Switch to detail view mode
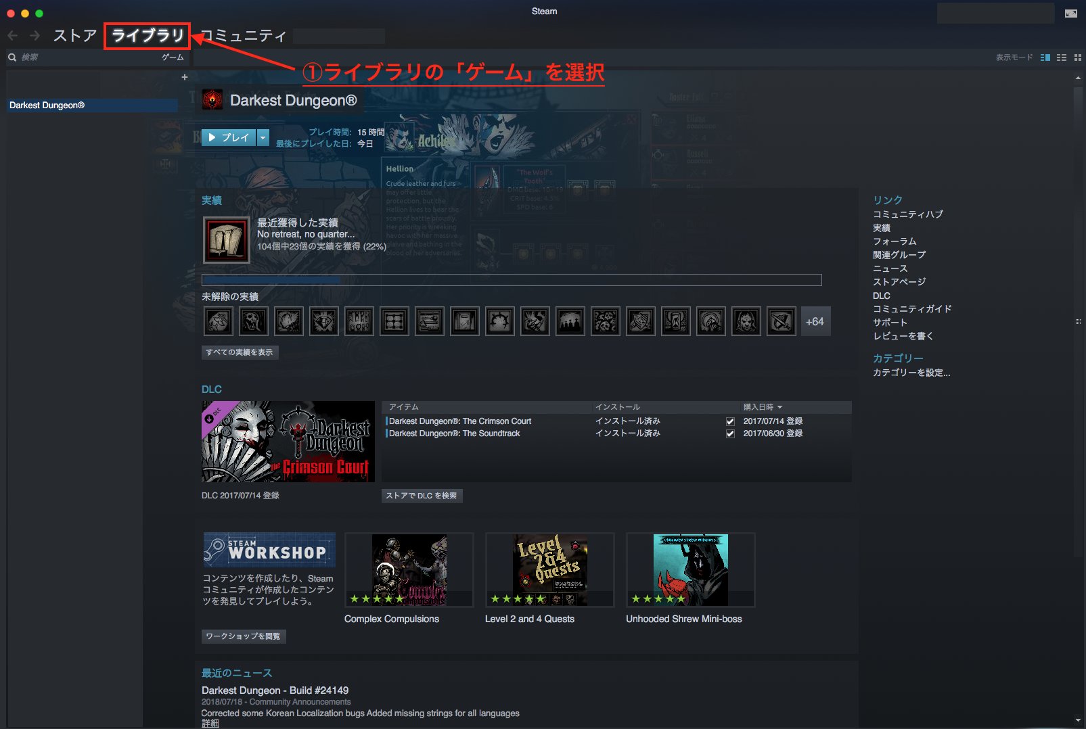This screenshot has height=729, width=1086. (1045, 57)
